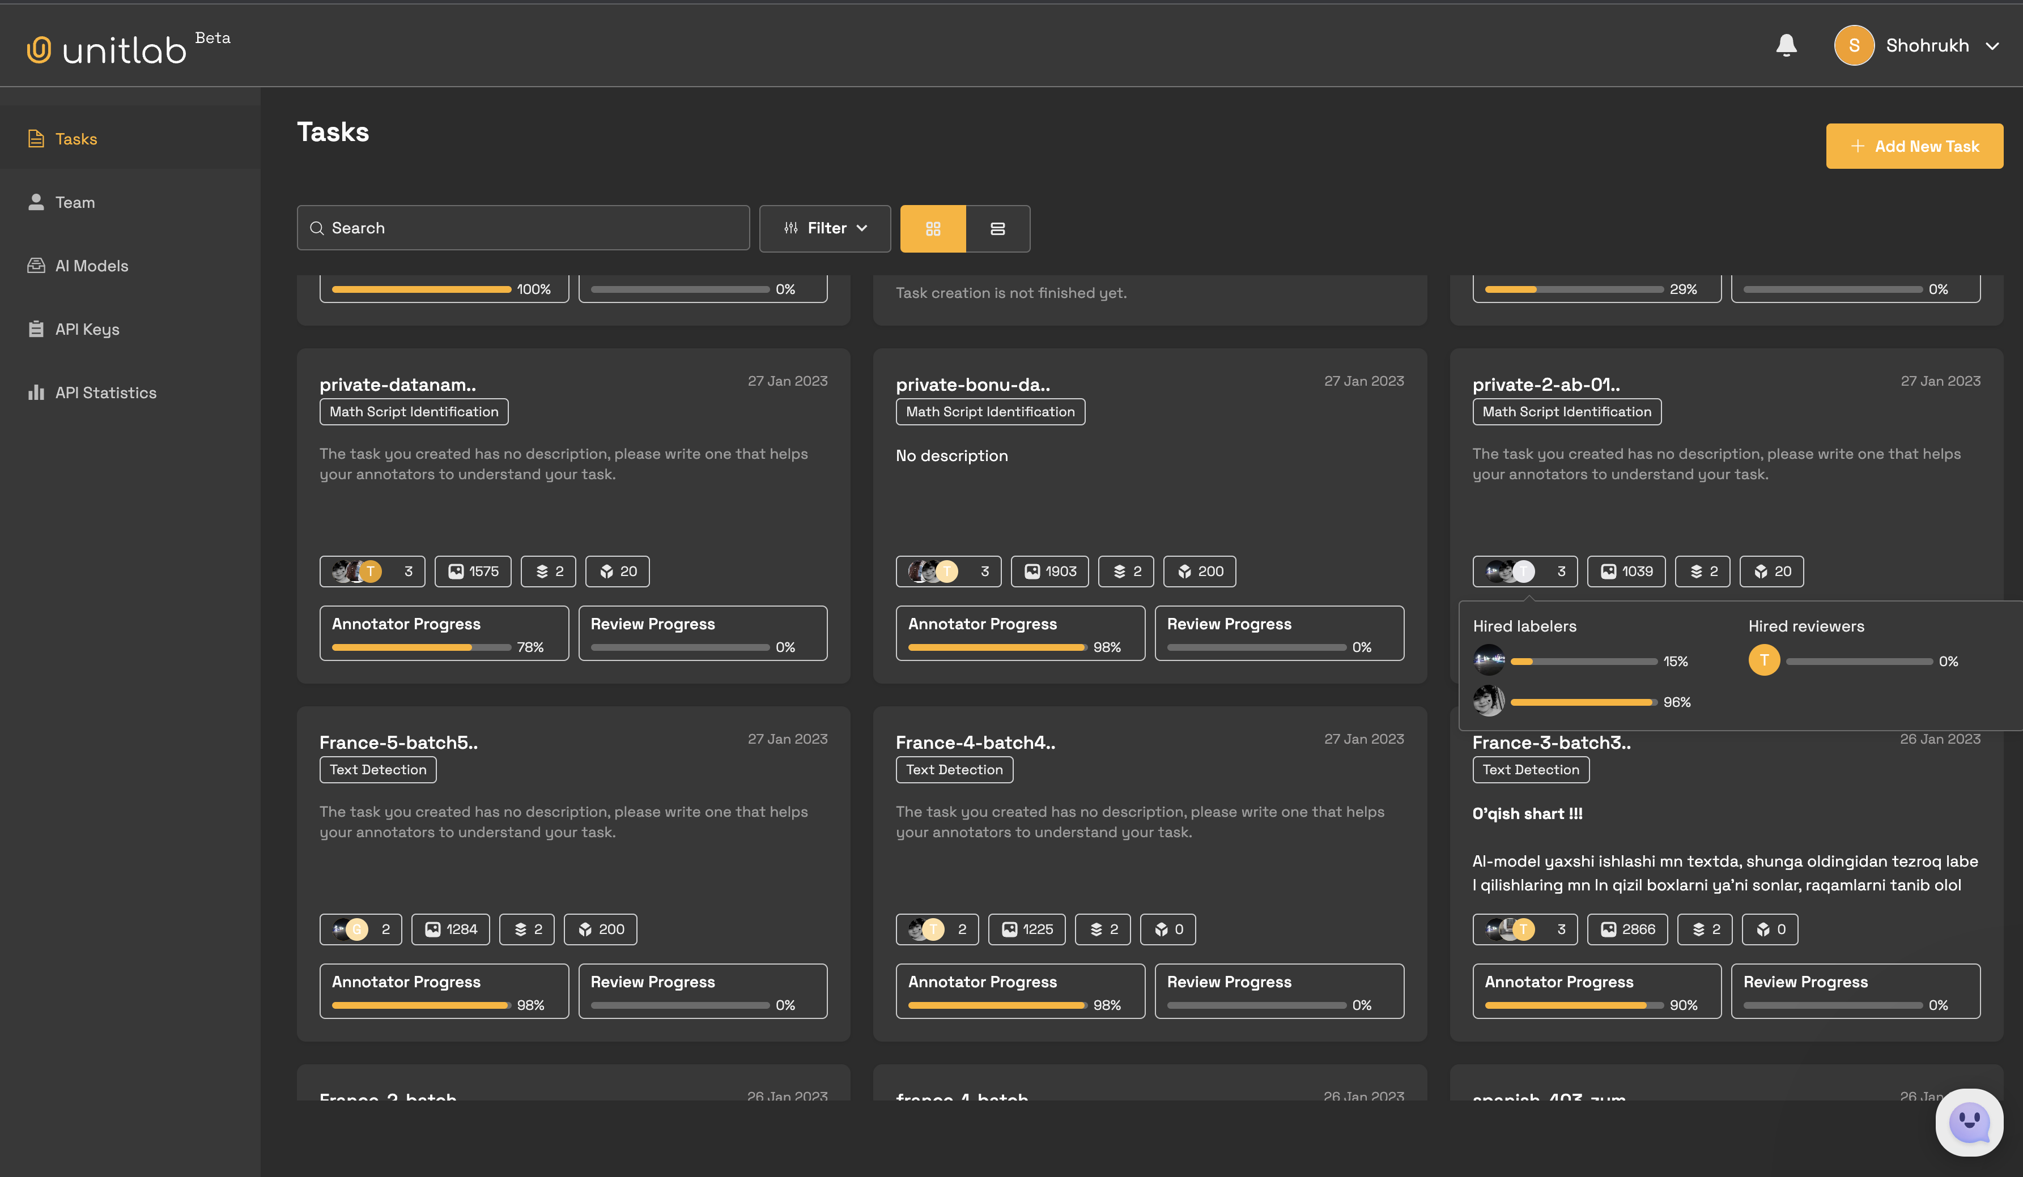Image resolution: width=2023 pixels, height=1177 pixels.
Task: Open the France-5-batch5.. task
Action: [398, 742]
